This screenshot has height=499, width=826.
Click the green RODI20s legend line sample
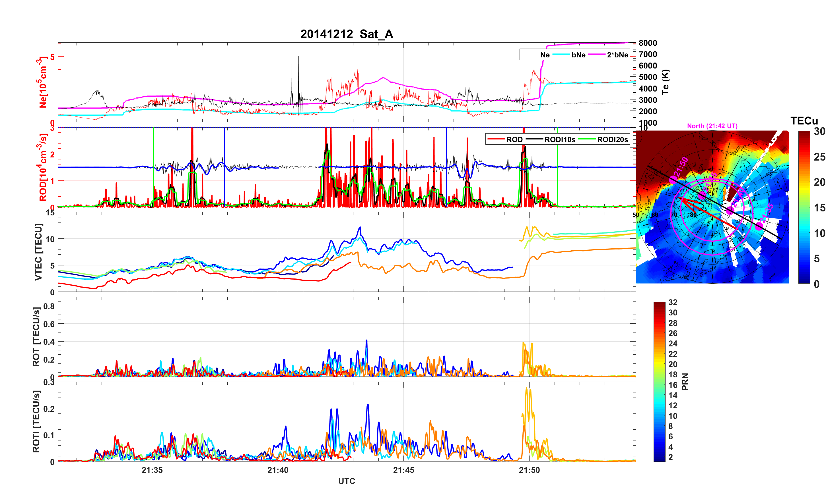click(587, 139)
